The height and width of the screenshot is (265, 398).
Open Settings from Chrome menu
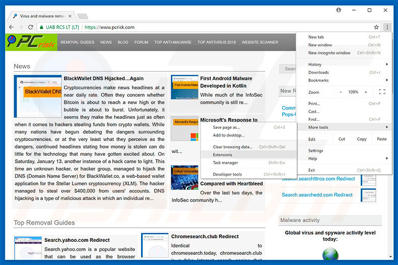pyautogui.click(x=344, y=151)
